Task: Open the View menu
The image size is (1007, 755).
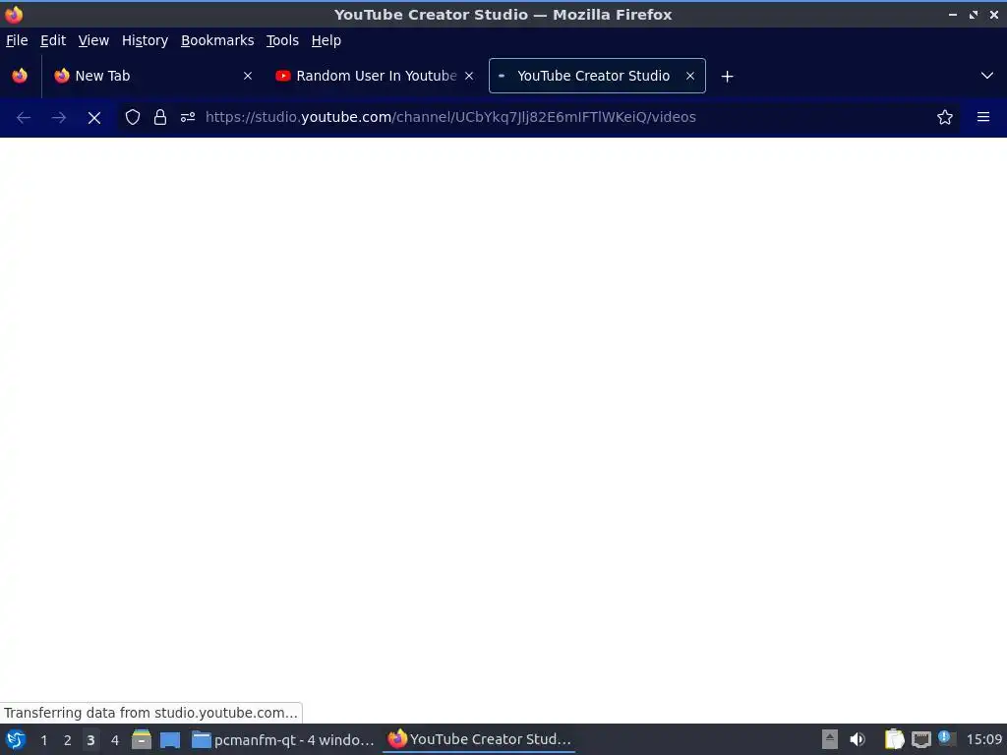Action: click(93, 40)
